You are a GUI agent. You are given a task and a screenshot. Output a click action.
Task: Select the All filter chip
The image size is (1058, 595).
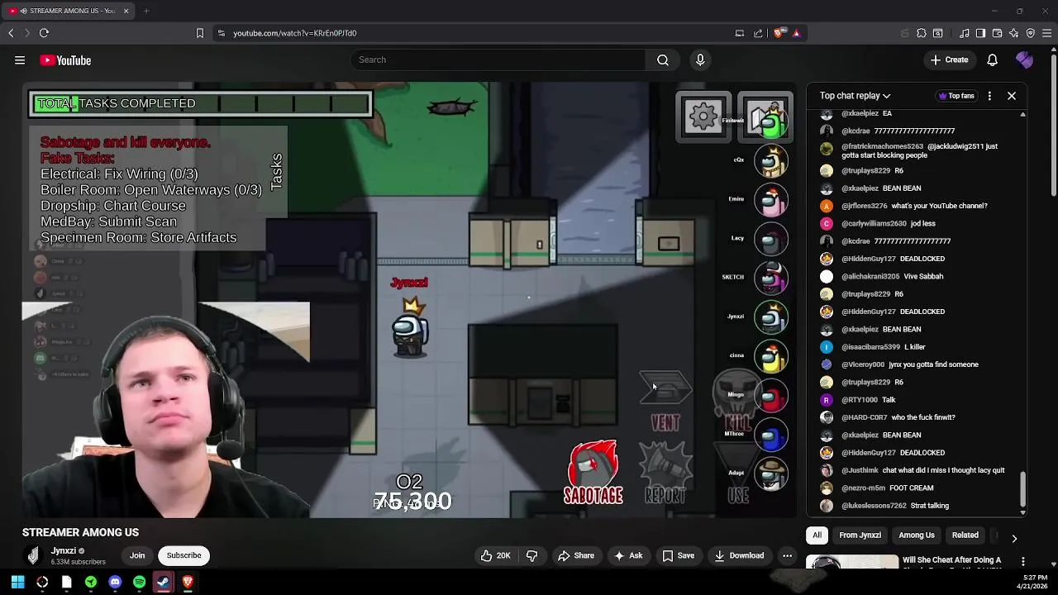coord(817,535)
